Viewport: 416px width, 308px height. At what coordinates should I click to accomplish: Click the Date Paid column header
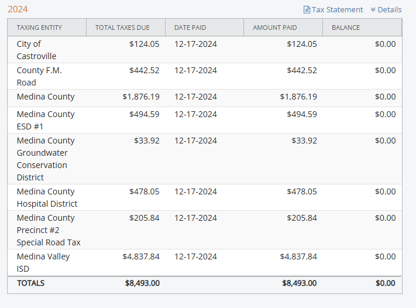point(190,28)
